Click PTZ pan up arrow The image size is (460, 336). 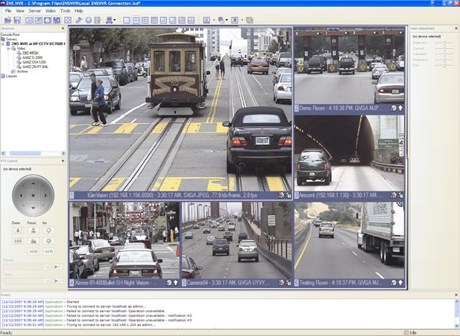(33, 184)
